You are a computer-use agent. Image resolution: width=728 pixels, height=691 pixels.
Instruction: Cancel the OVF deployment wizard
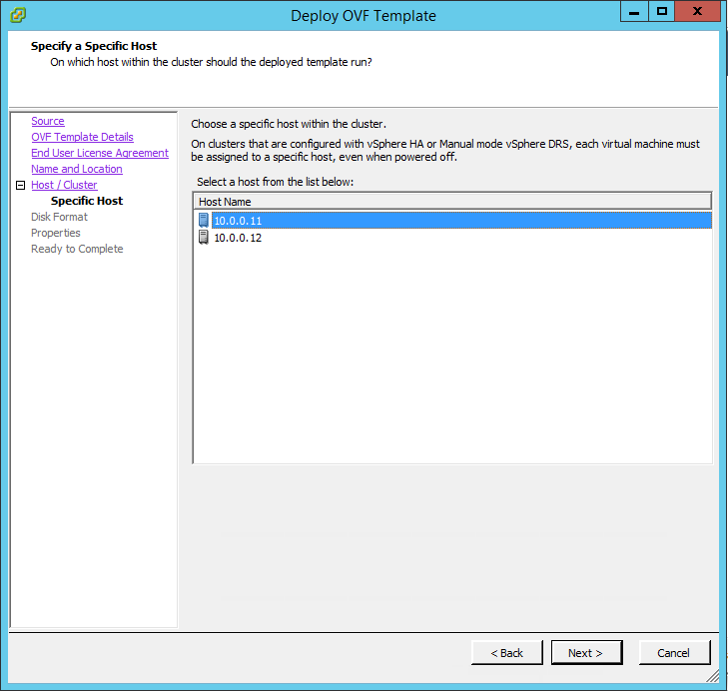[x=673, y=653]
